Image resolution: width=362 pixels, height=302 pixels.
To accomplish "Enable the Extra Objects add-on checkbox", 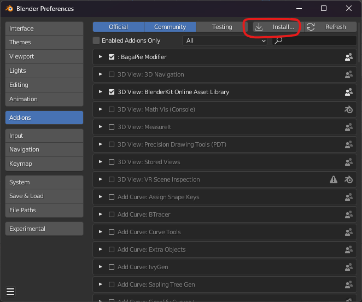I will (112, 249).
